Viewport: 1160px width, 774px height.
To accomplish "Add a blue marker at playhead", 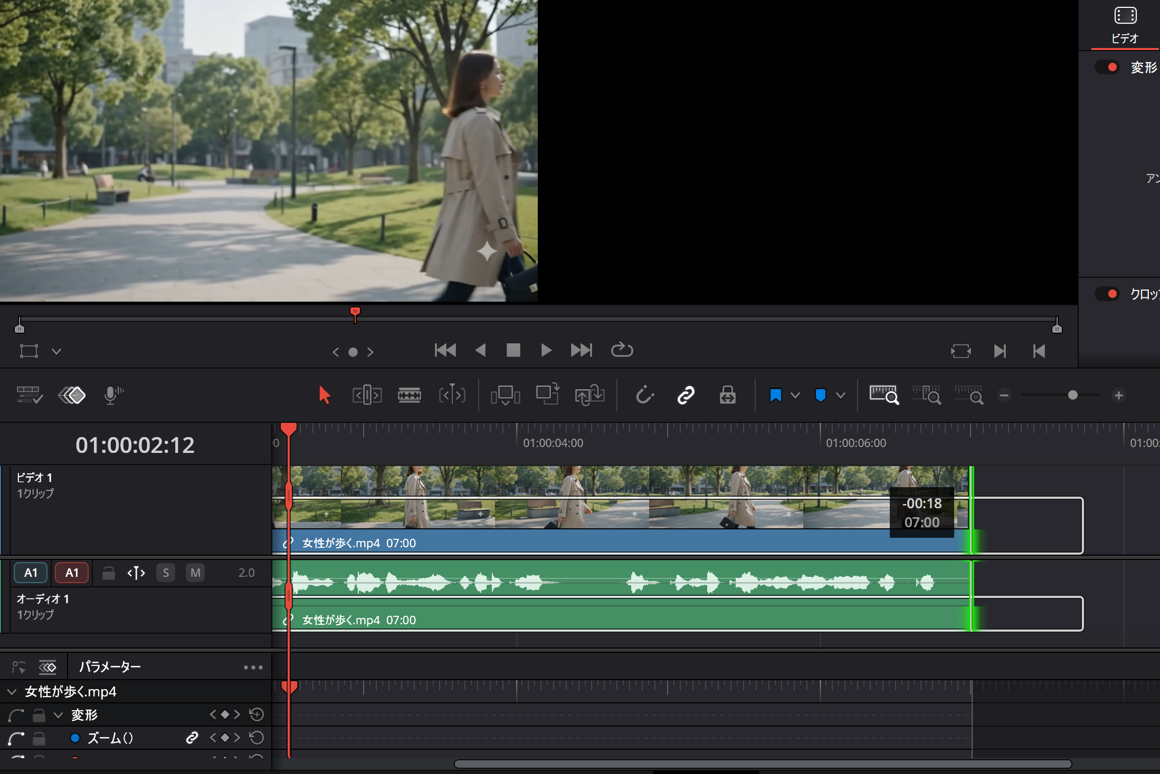I will 821,395.
